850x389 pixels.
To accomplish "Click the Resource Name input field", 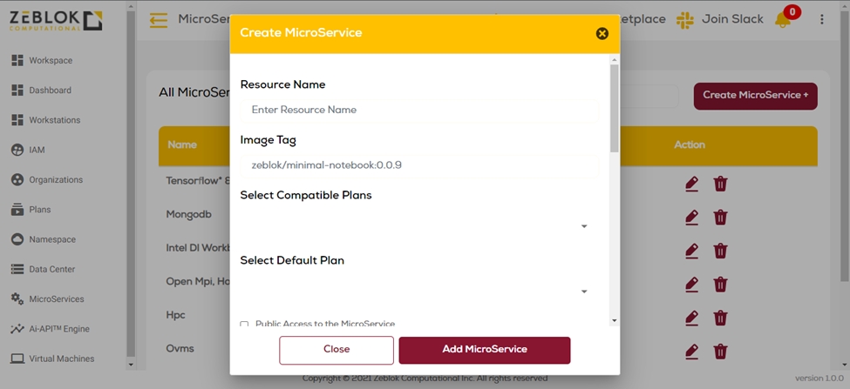I will point(419,111).
